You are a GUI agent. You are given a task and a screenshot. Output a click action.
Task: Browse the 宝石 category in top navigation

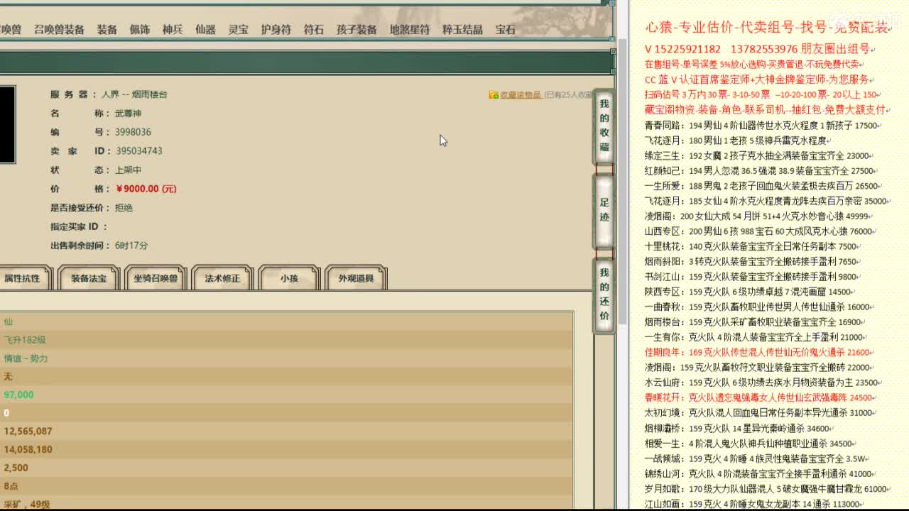506,29
